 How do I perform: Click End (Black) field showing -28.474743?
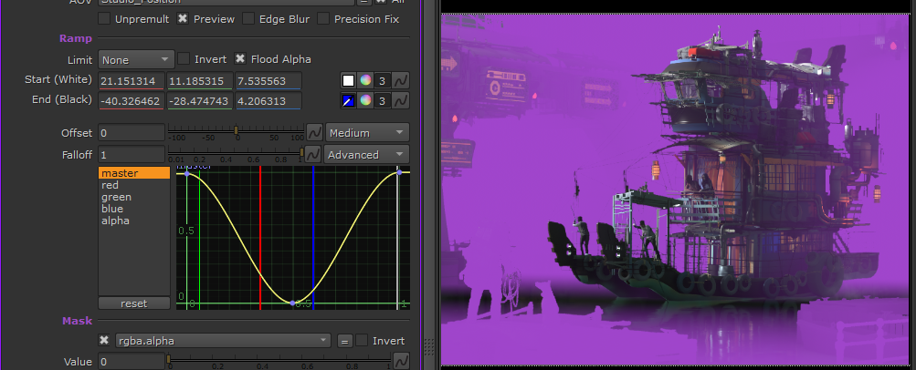tap(200, 101)
